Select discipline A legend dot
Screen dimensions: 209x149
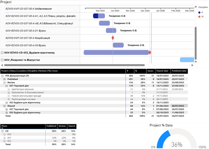(x=199, y=13)
